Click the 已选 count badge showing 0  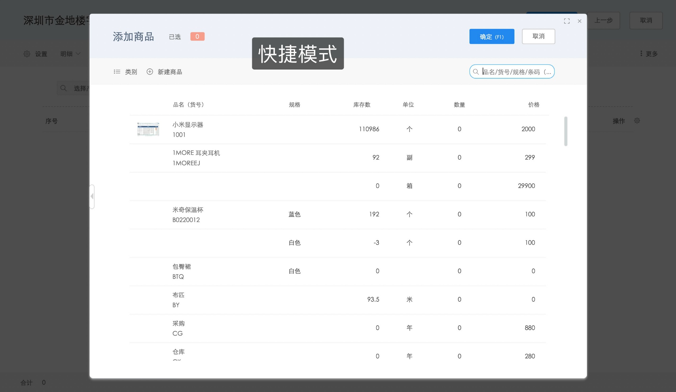point(197,36)
